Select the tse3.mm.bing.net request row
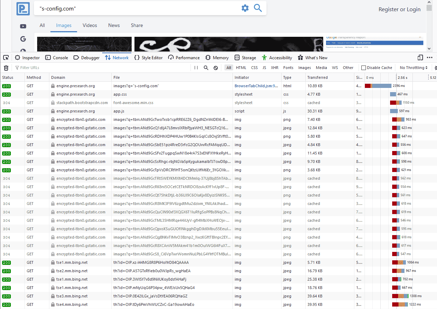The height and width of the screenshot is (309, 437). point(218,296)
